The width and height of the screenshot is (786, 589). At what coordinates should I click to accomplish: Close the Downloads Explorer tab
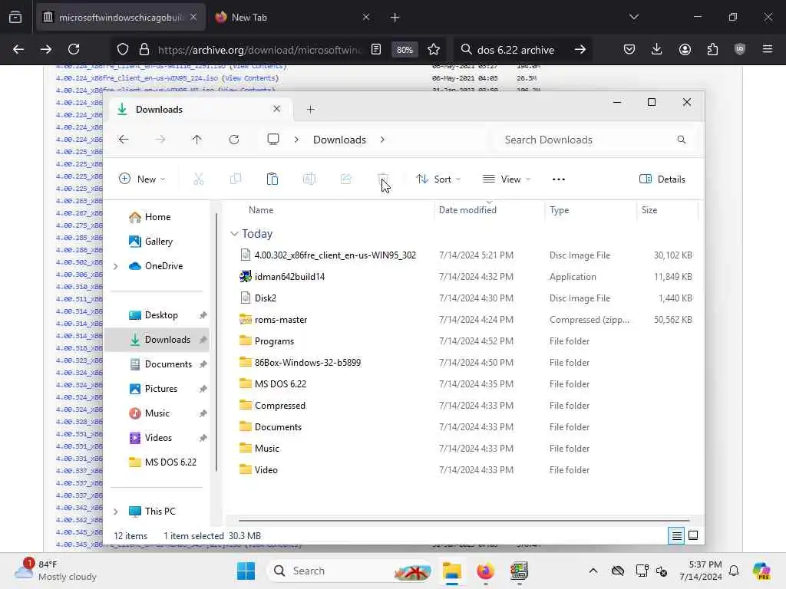[276, 109]
